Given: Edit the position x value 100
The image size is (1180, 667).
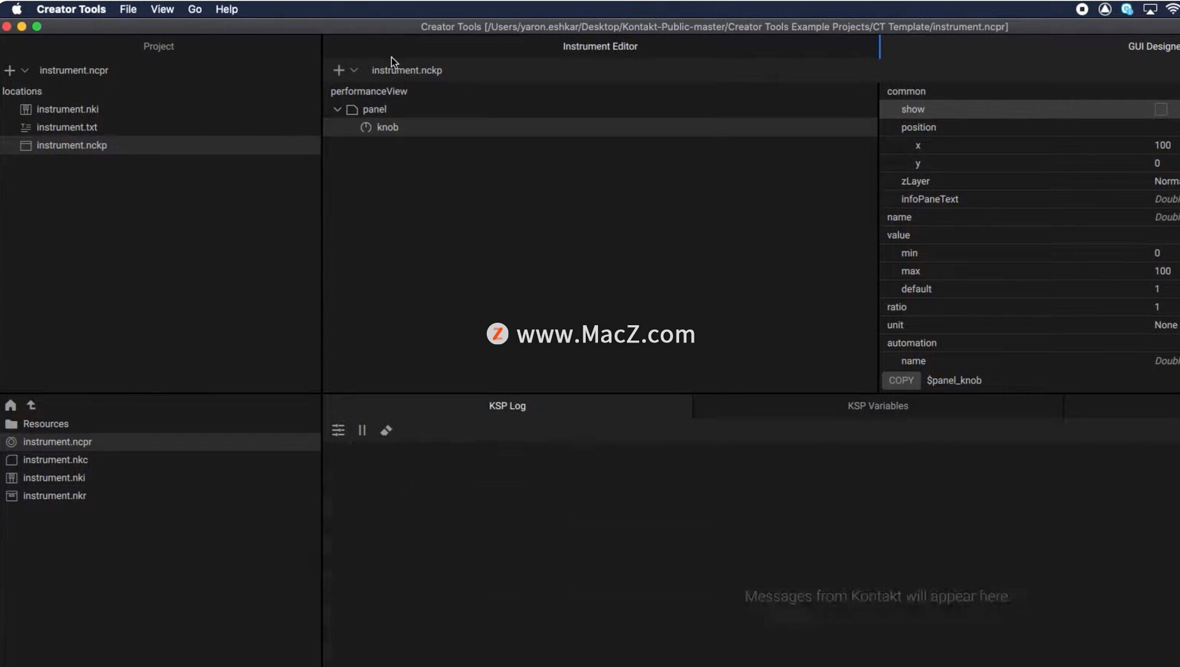Looking at the screenshot, I should 1162,145.
